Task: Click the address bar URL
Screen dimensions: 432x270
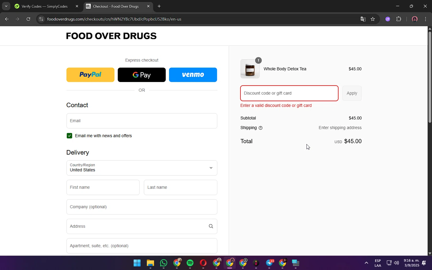Action: [114, 19]
